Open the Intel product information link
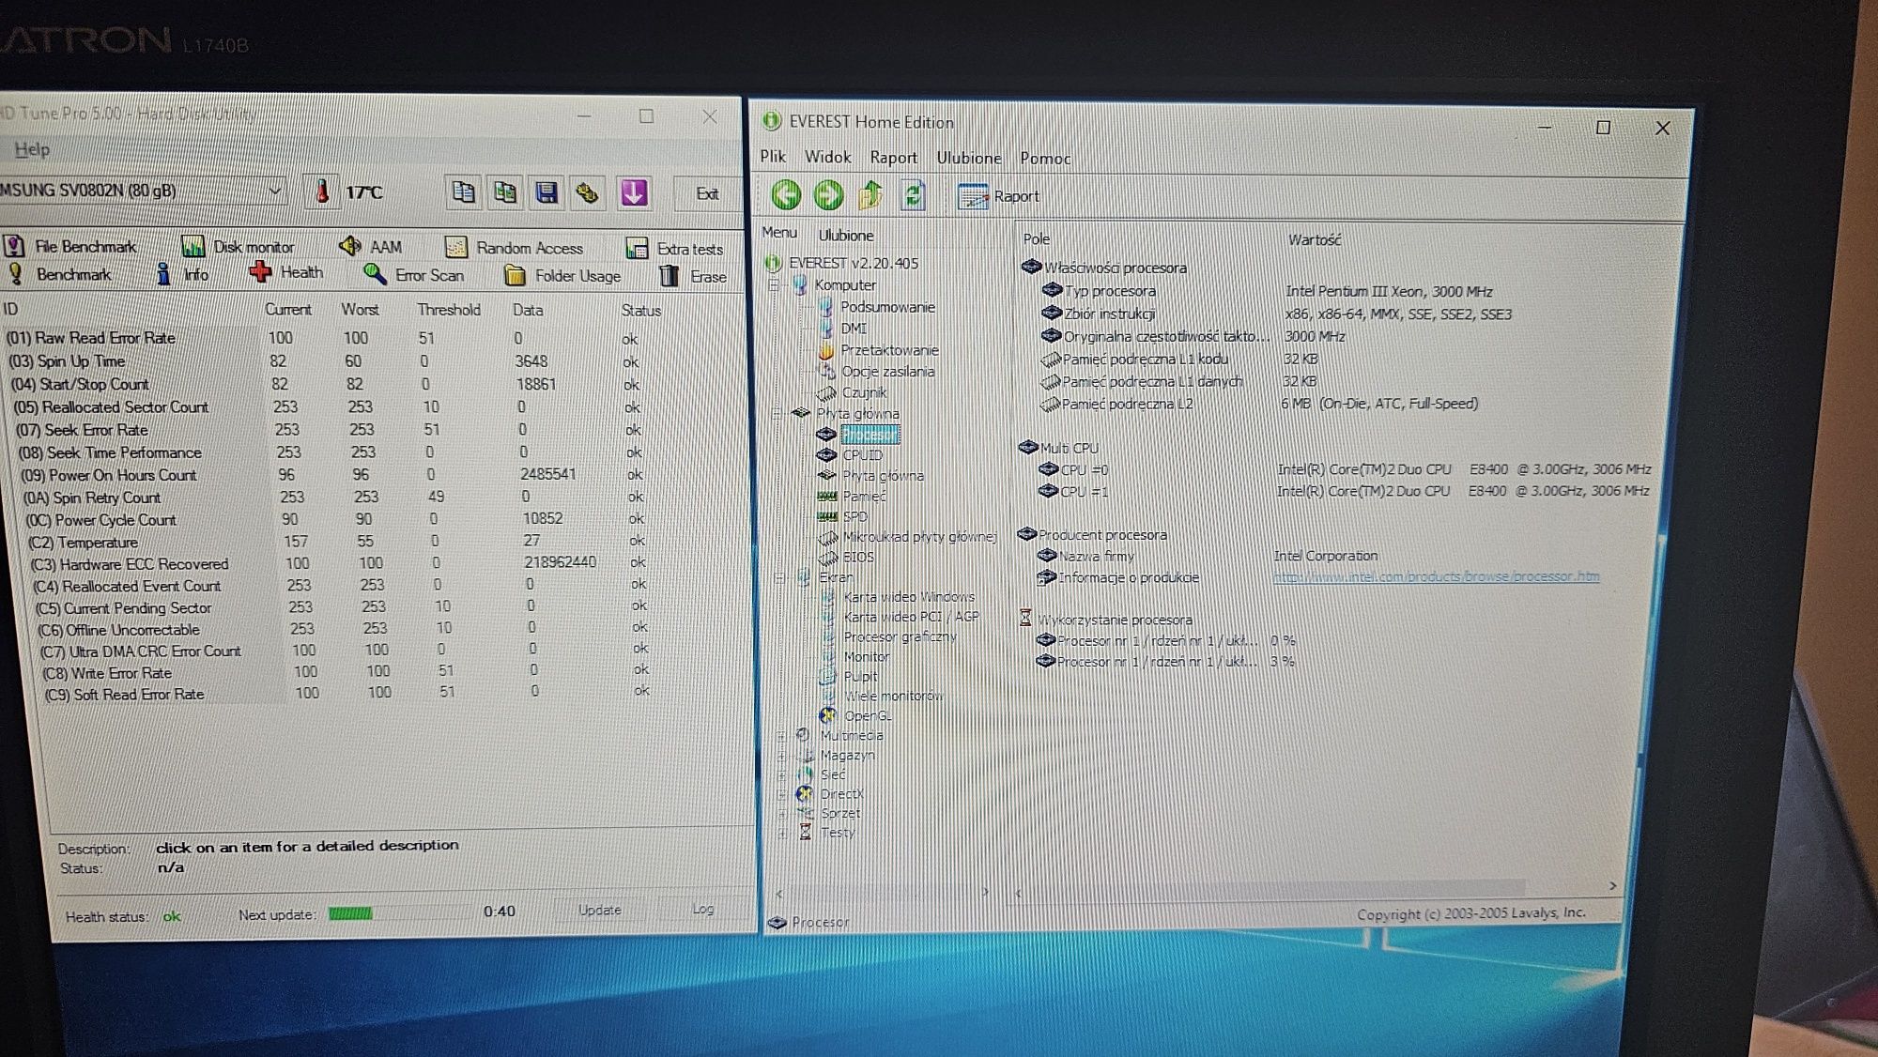The height and width of the screenshot is (1057, 1878). click(x=1436, y=576)
